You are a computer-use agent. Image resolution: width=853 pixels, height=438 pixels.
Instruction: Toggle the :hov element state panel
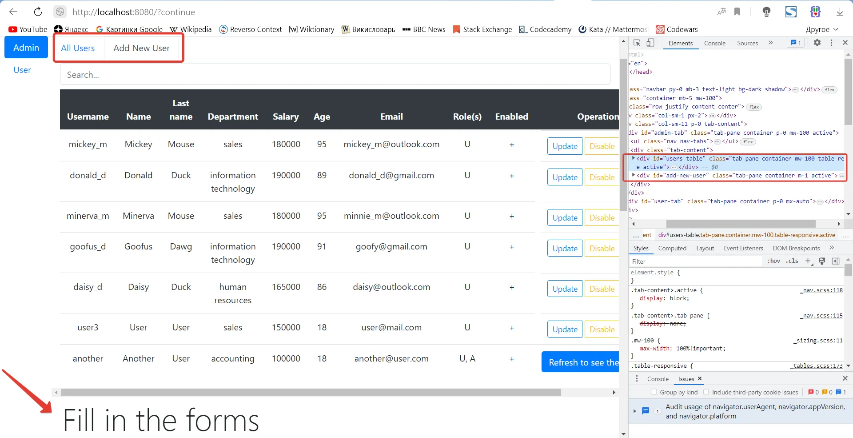774,261
